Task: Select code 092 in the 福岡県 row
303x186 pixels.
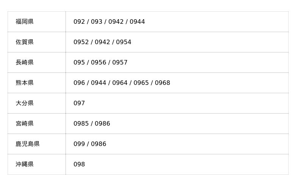Action: [x=79, y=22]
